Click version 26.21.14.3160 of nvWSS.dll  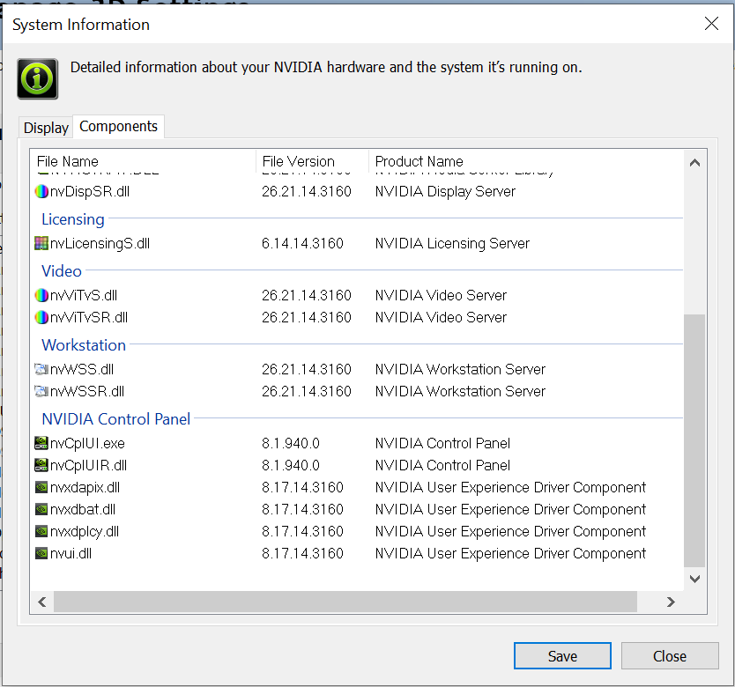coord(307,369)
